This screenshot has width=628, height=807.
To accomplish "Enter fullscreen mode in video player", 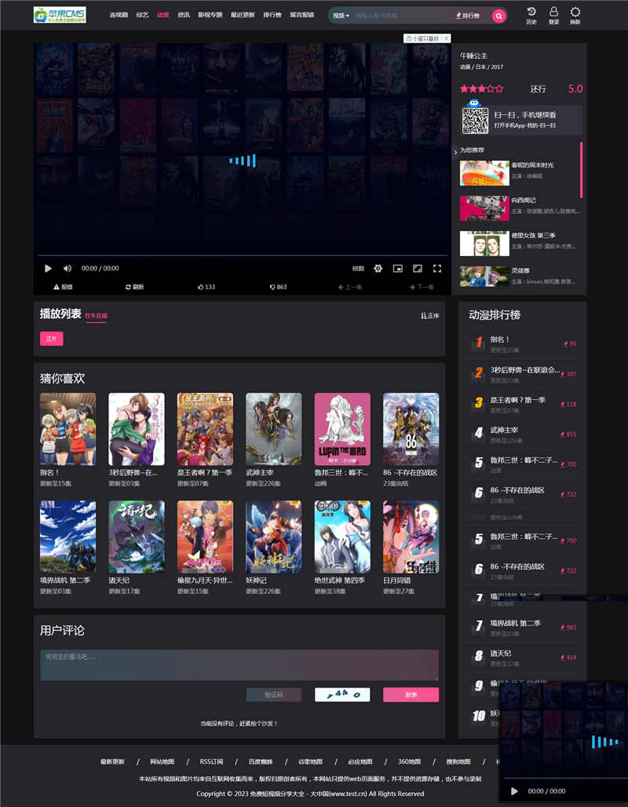I will pos(437,269).
